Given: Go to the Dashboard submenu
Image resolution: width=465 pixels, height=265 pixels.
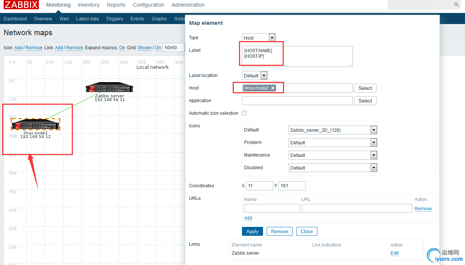Looking at the screenshot, I should click(15, 19).
